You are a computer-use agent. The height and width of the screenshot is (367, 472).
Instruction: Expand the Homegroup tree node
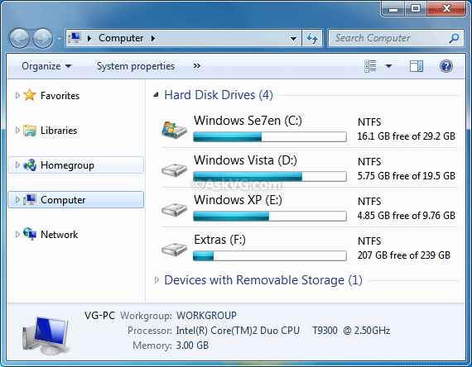(x=17, y=165)
